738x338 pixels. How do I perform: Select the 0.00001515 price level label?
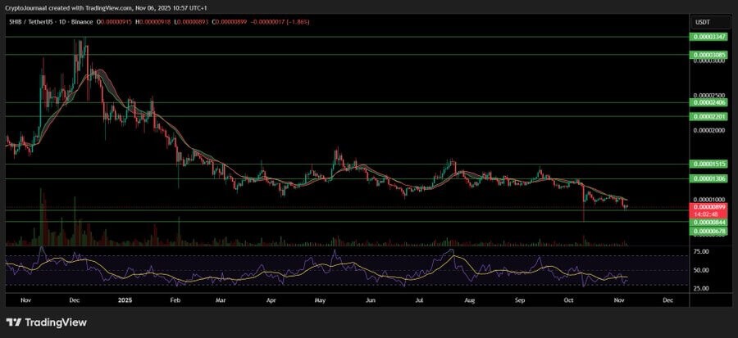click(707, 164)
